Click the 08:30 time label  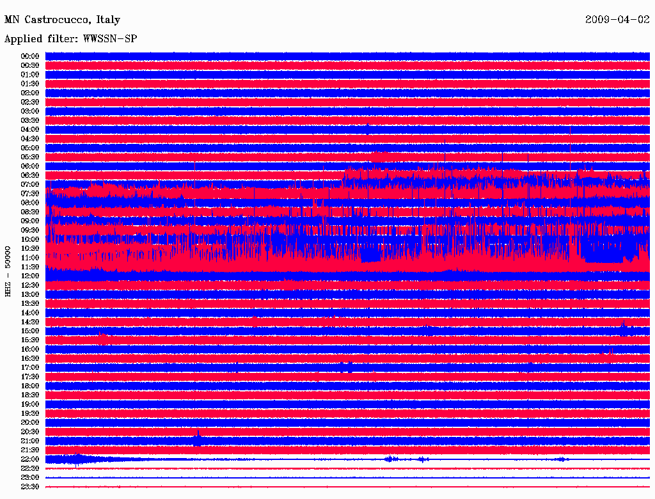tap(30, 212)
